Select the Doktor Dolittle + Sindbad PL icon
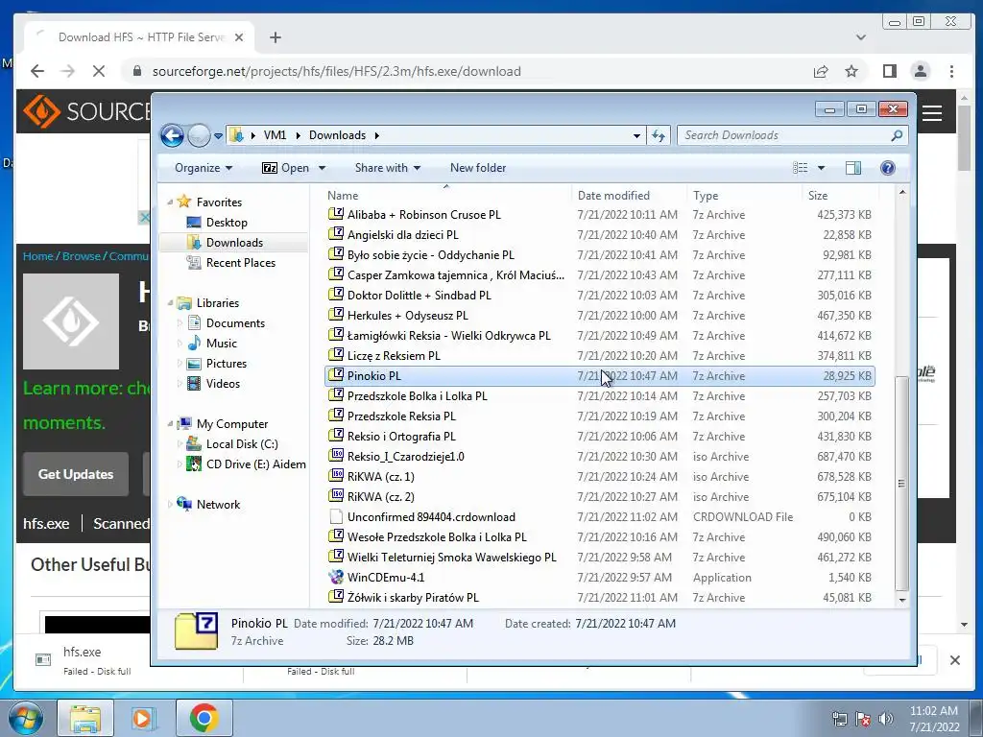This screenshot has height=737, width=983. coord(336,296)
